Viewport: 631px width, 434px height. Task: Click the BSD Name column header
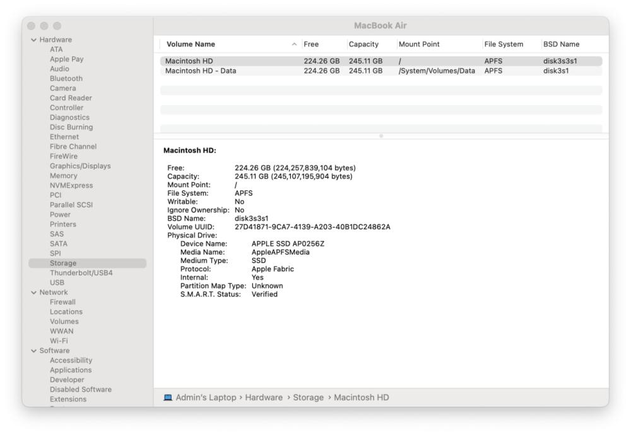pos(561,44)
